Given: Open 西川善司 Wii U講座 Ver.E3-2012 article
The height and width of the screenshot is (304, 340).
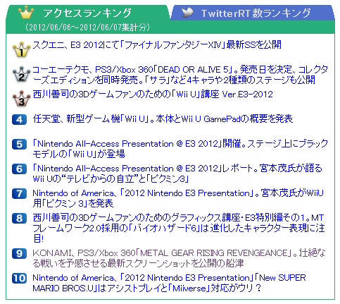Looking at the screenshot, I should (x=153, y=94).
